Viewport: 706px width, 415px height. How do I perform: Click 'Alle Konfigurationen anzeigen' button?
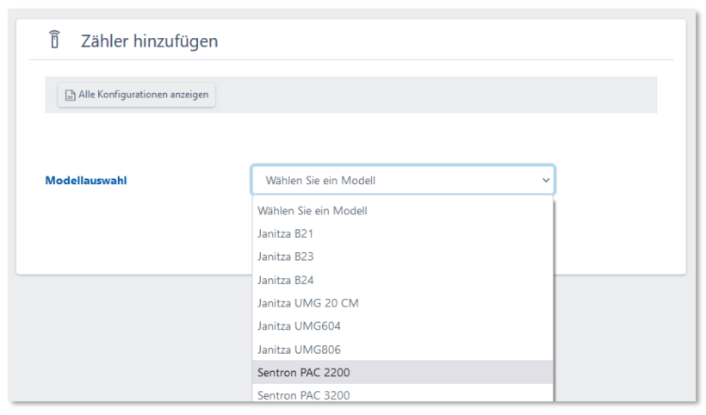(x=136, y=95)
